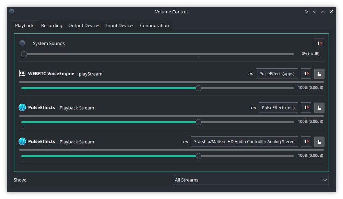Screen dimensions: 343x199
Task: Click the PulseEffects wave icon on Playback Stream
Action: coord(22,107)
